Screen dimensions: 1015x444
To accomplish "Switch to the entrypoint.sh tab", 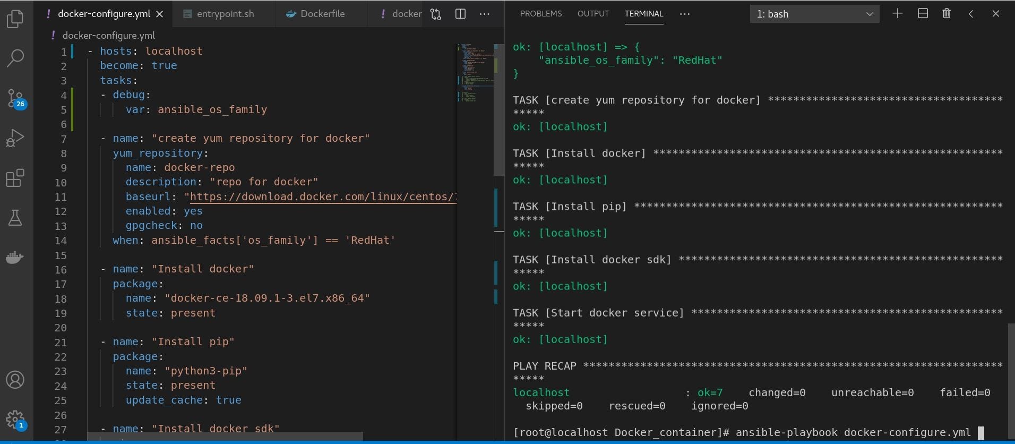I will click(225, 14).
